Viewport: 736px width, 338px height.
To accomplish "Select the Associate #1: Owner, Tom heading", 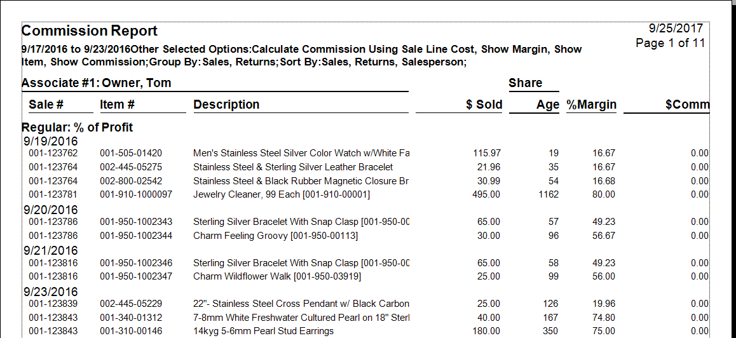I will click(96, 83).
